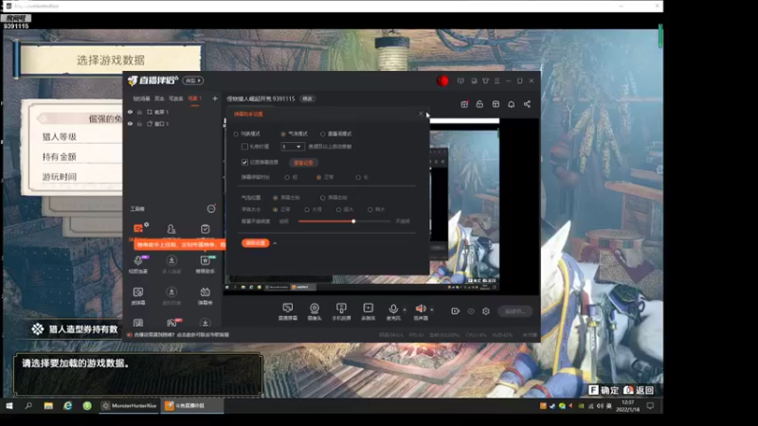Open the hamburger menu icon in title bar
758x426 pixels.
[x=496, y=80]
